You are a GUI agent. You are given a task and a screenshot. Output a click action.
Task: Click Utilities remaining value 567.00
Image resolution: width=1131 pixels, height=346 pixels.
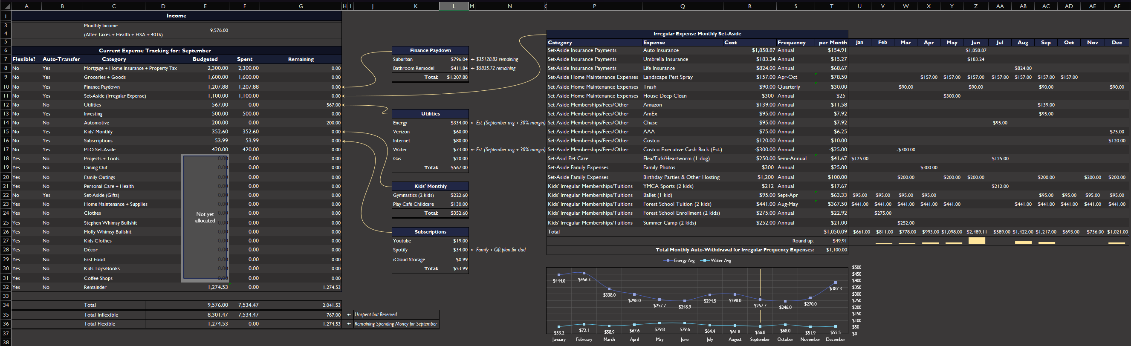click(333, 105)
